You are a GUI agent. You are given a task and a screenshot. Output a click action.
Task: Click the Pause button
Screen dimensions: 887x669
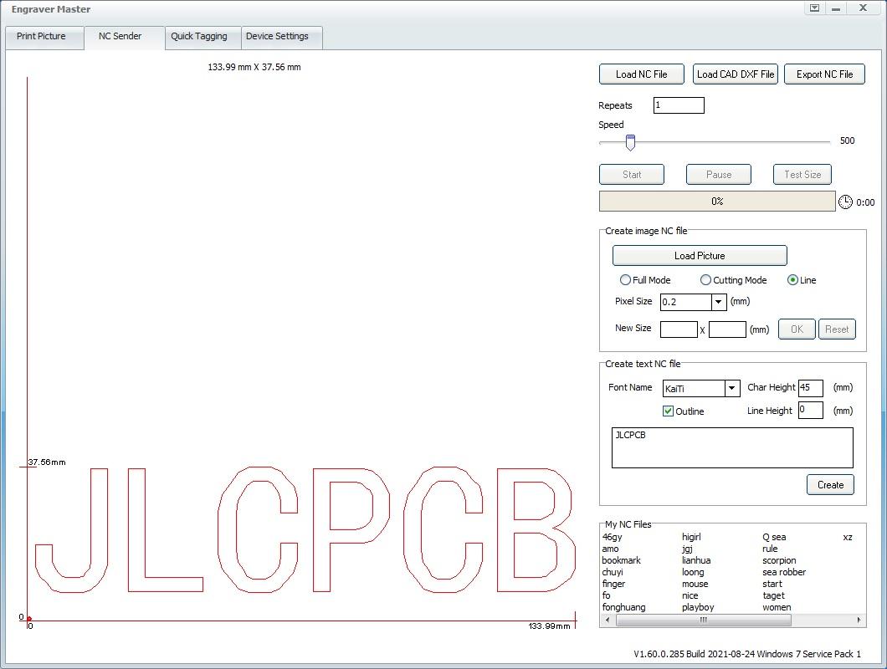point(719,175)
